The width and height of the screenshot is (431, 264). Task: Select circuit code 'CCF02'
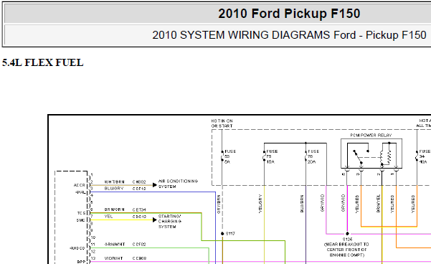[x=139, y=244]
